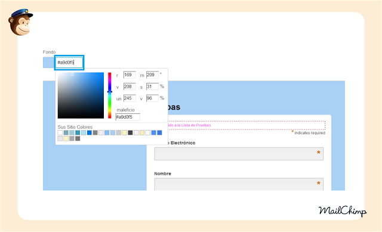This screenshot has width=382, height=232.
Task: Click the r field showing 169
Action: click(x=130, y=75)
